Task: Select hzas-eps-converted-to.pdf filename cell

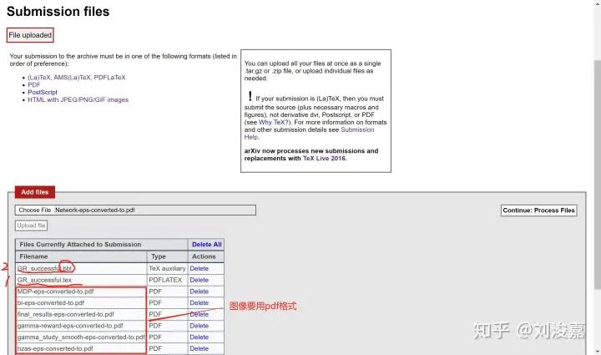Action: pyautogui.click(x=81, y=349)
